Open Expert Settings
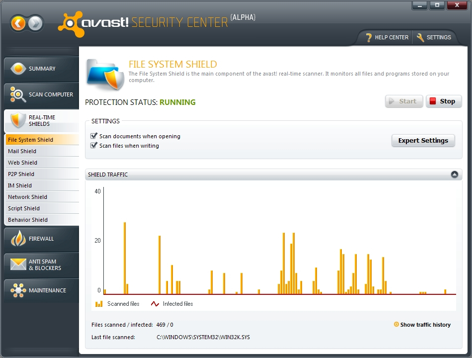472x358 pixels. click(423, 141)
